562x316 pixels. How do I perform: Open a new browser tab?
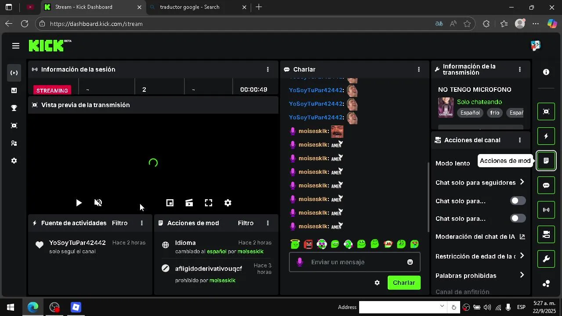(x=259, y=7)
